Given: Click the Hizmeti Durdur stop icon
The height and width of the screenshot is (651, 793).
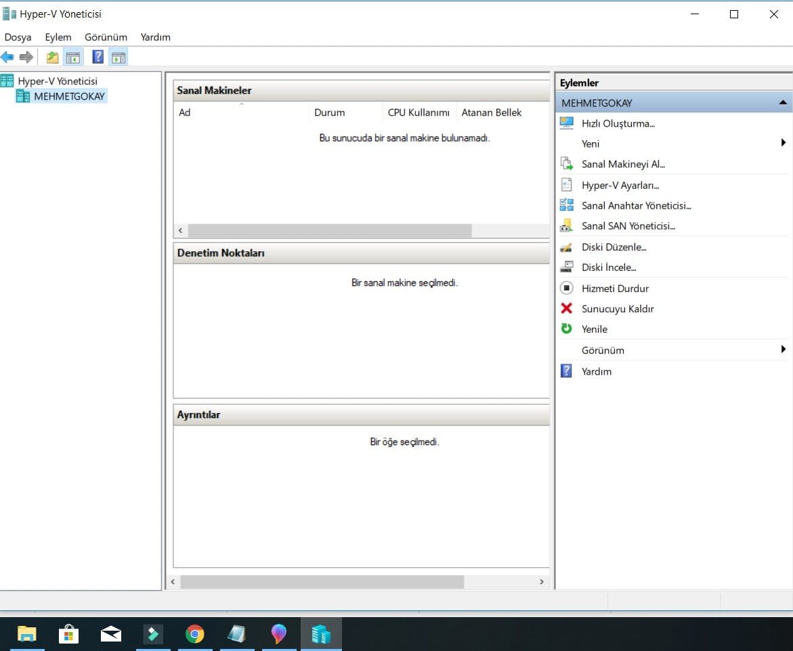Looking at the screenshot, I should (567, 288).
